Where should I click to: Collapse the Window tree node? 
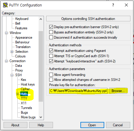6,33
